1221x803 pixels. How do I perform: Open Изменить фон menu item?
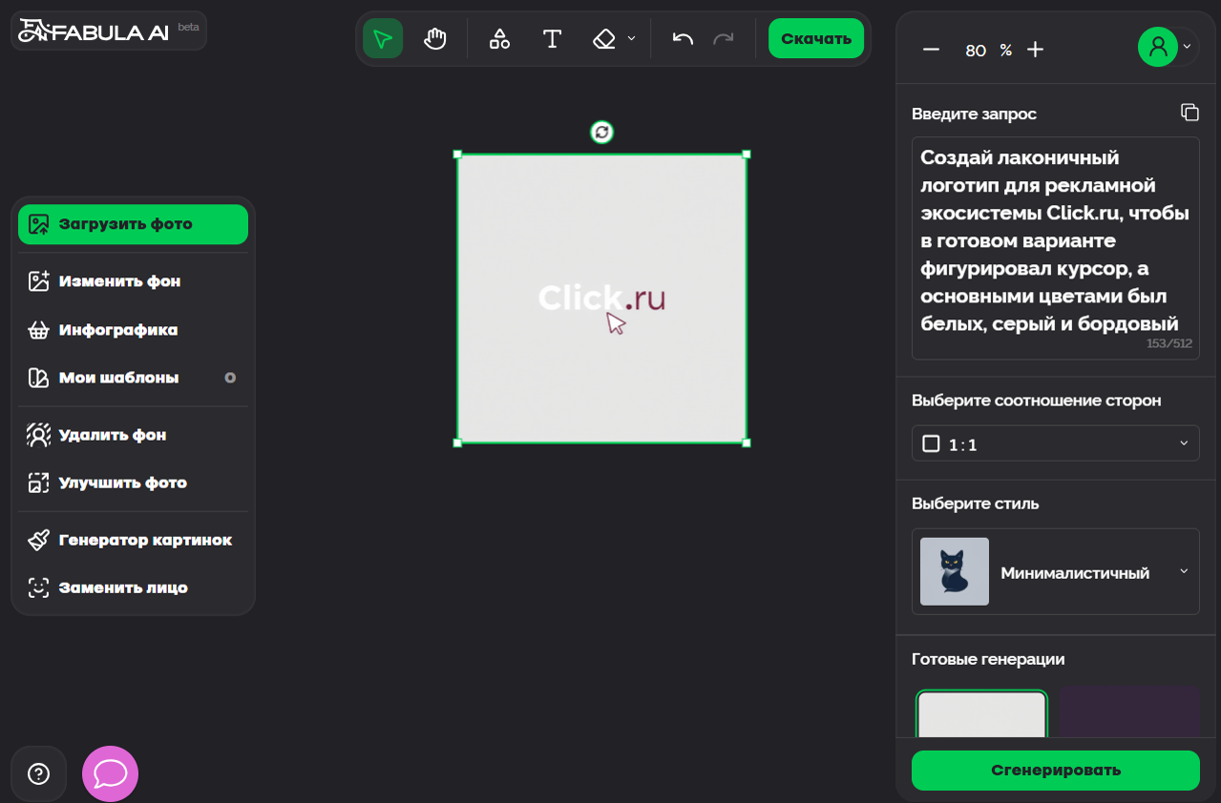click(x=133, y=281)
